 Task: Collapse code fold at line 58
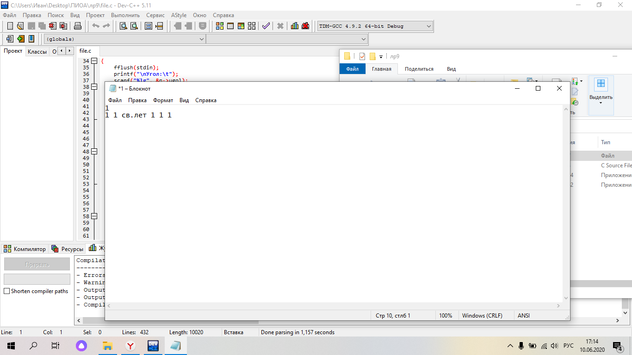coord(94,216)
